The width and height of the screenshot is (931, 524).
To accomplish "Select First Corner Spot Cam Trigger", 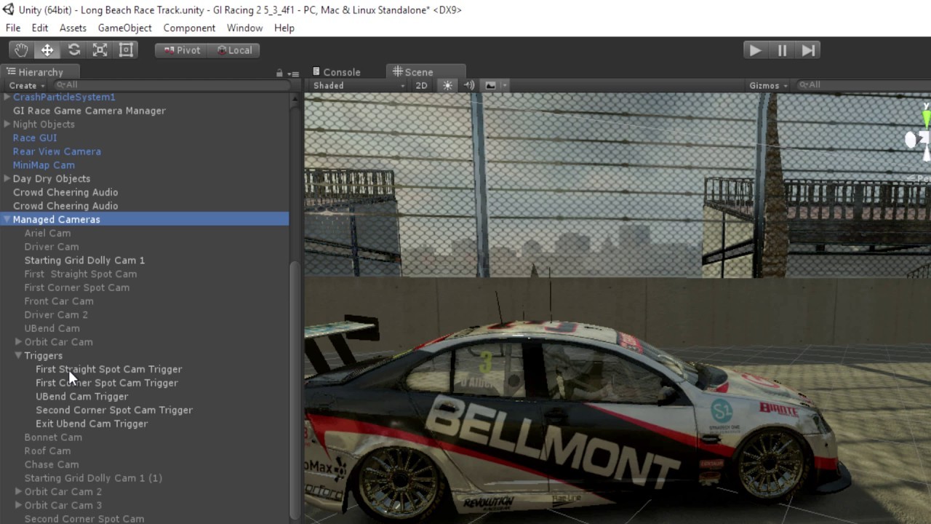I will pos(107,383).
